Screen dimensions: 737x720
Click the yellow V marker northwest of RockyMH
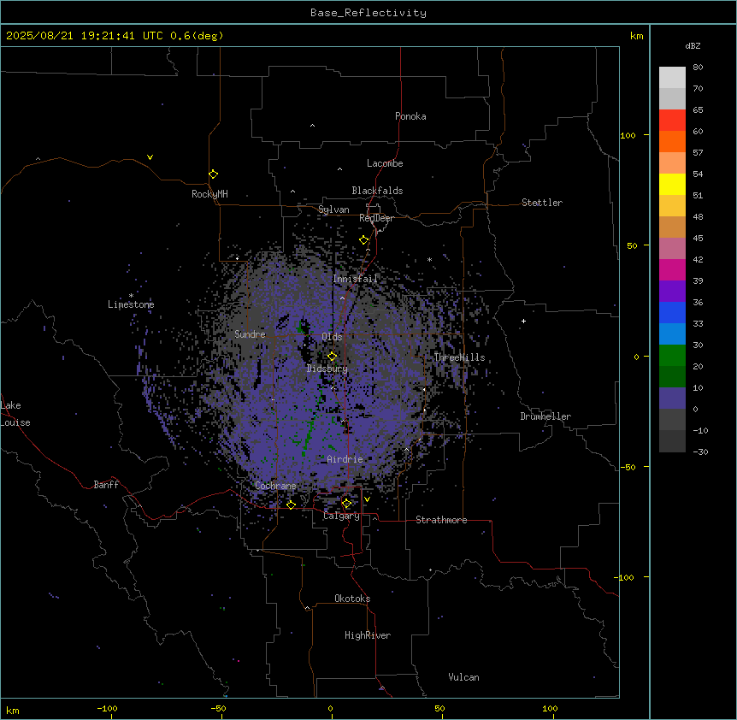coord(150,157)
